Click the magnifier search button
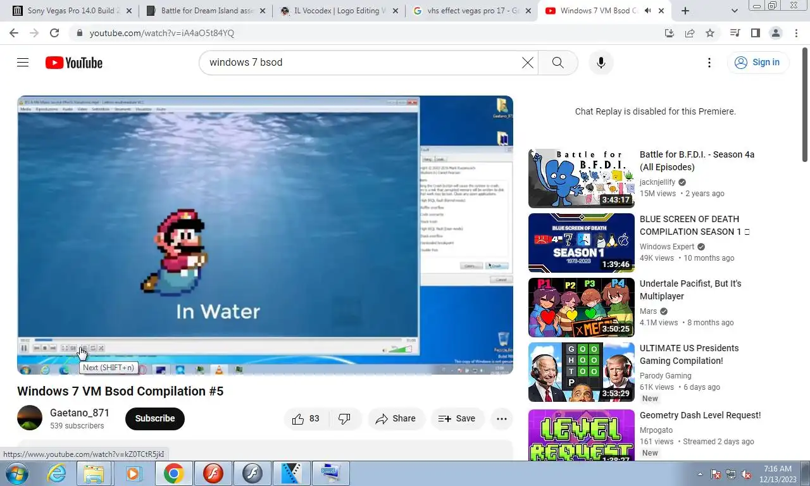Viewport: 810px width, 486px height. (x=558, y=62)
